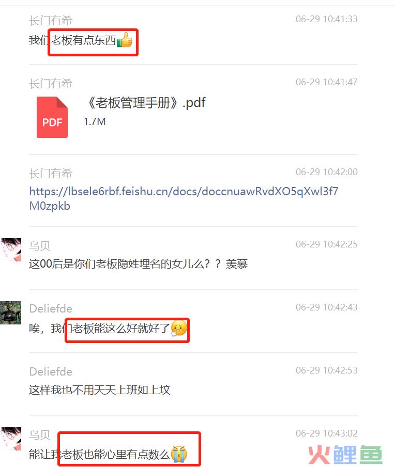395x467 pixels.
Task: Click the crying emoji in last message
Action: (179, 454)
